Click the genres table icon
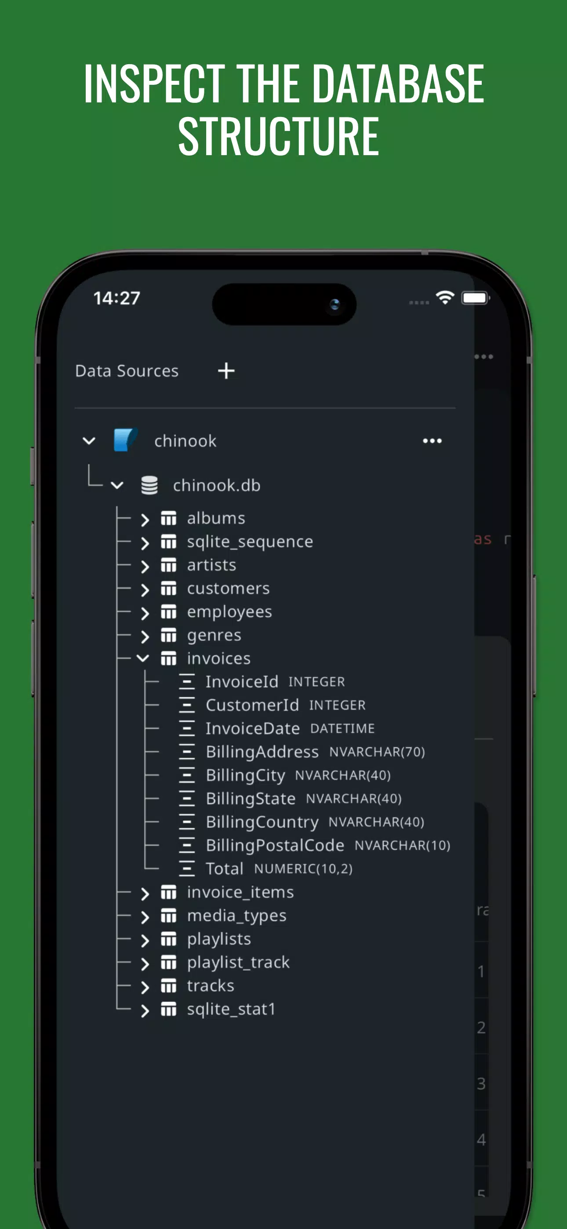Screen dimensions: 567x1229 click(x=168, y=635)
